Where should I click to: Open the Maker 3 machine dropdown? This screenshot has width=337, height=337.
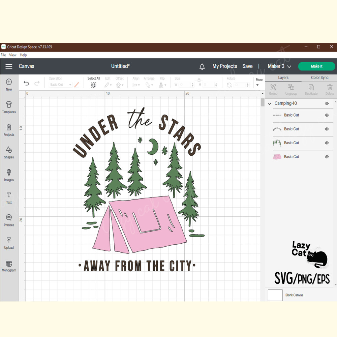(x=279, y=66)
